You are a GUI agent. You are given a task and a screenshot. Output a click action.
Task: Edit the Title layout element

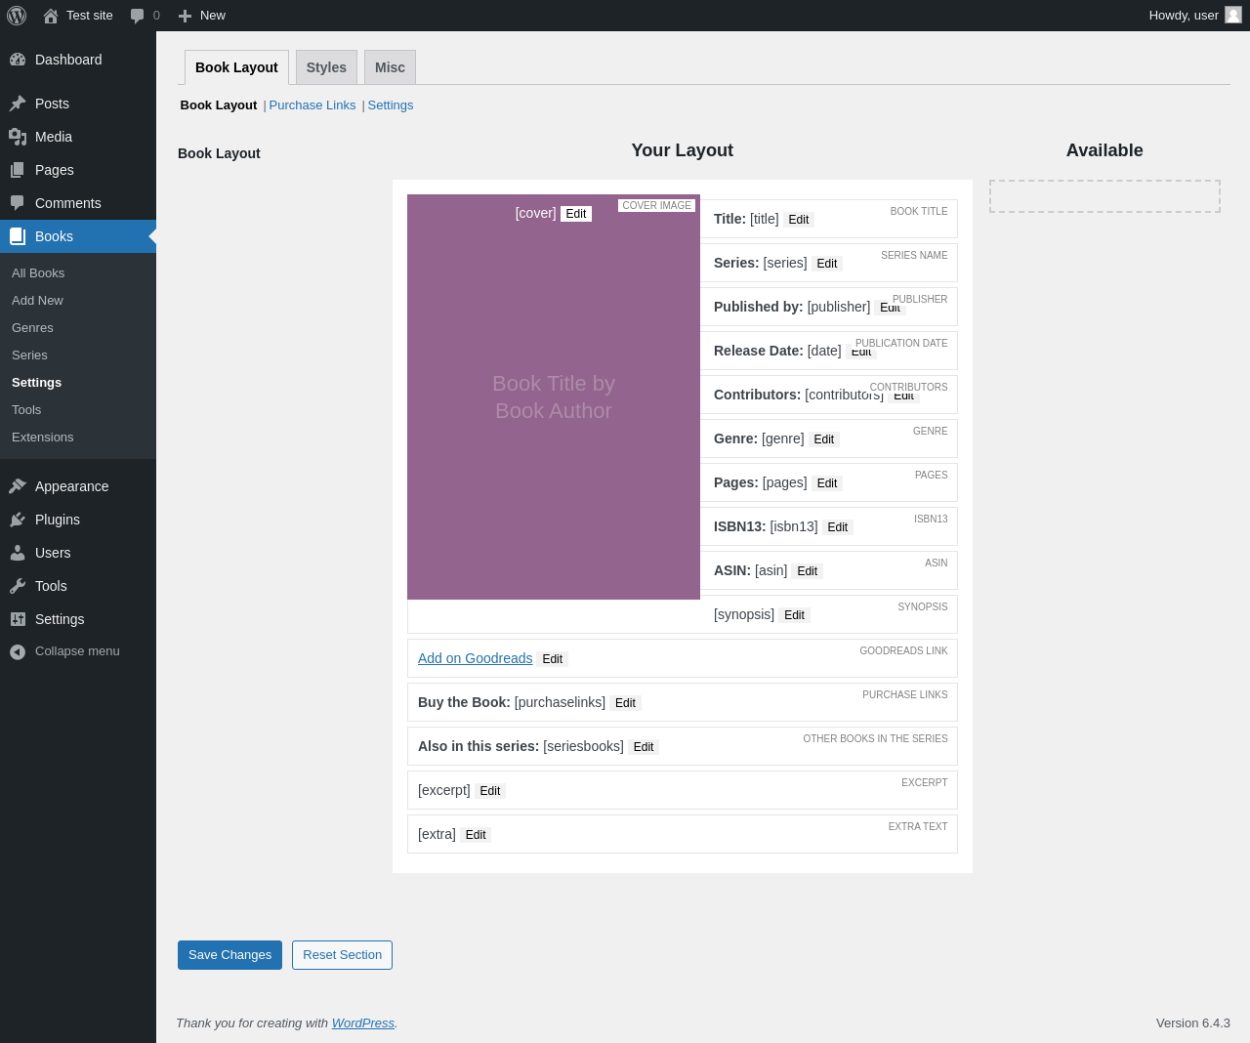click(799, 220)
